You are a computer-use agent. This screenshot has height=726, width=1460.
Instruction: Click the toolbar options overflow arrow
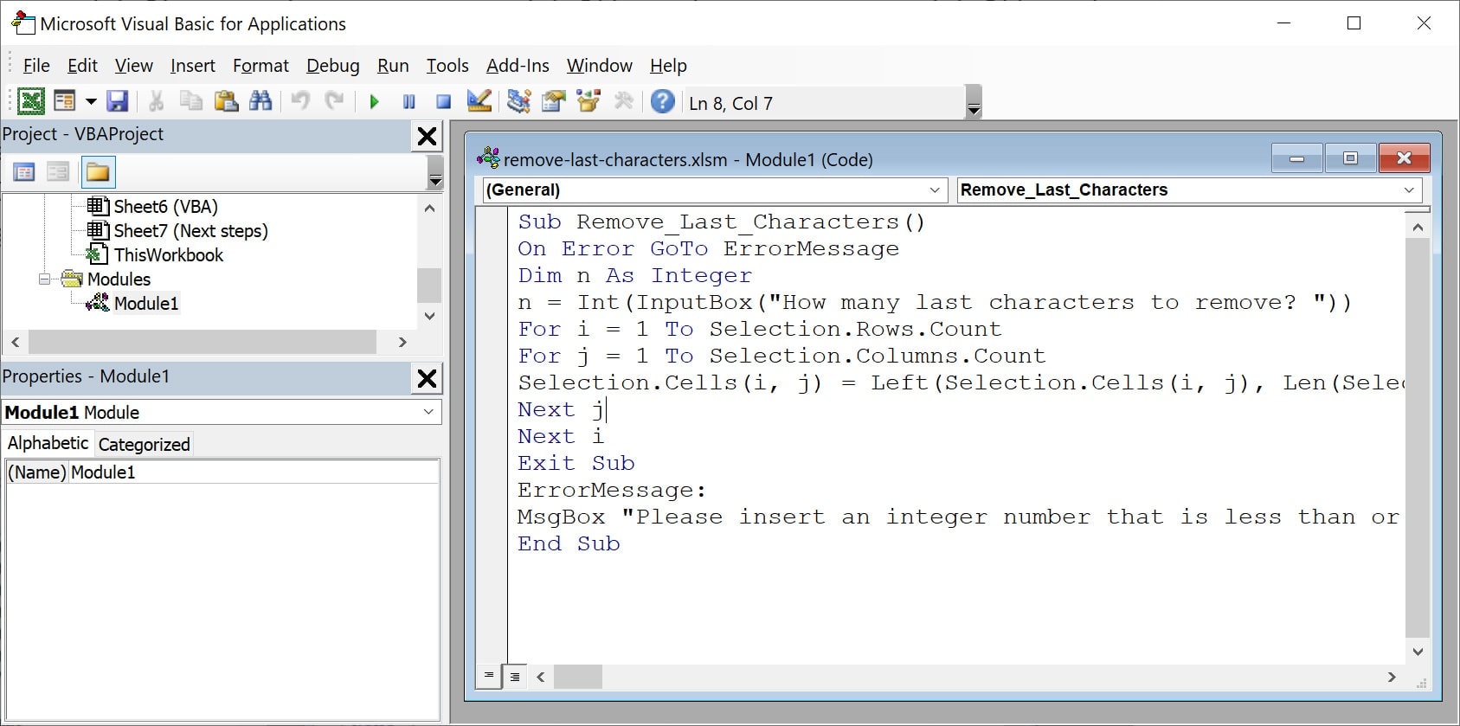pos(974,102)
